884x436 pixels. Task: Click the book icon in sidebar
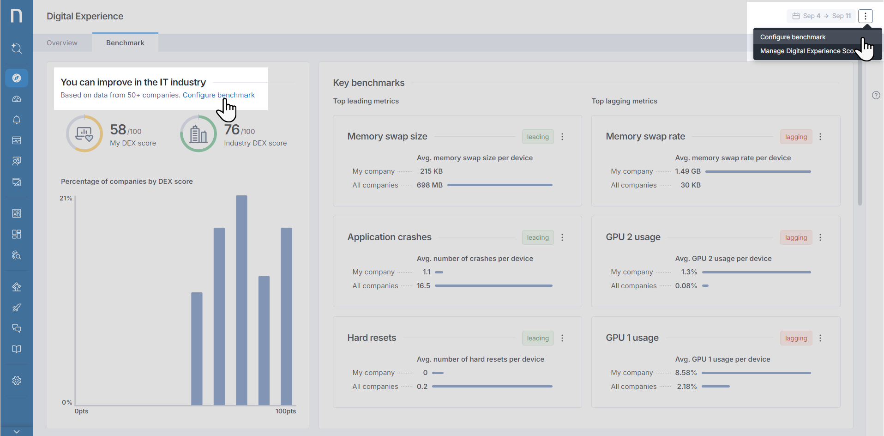coord(17,349)
